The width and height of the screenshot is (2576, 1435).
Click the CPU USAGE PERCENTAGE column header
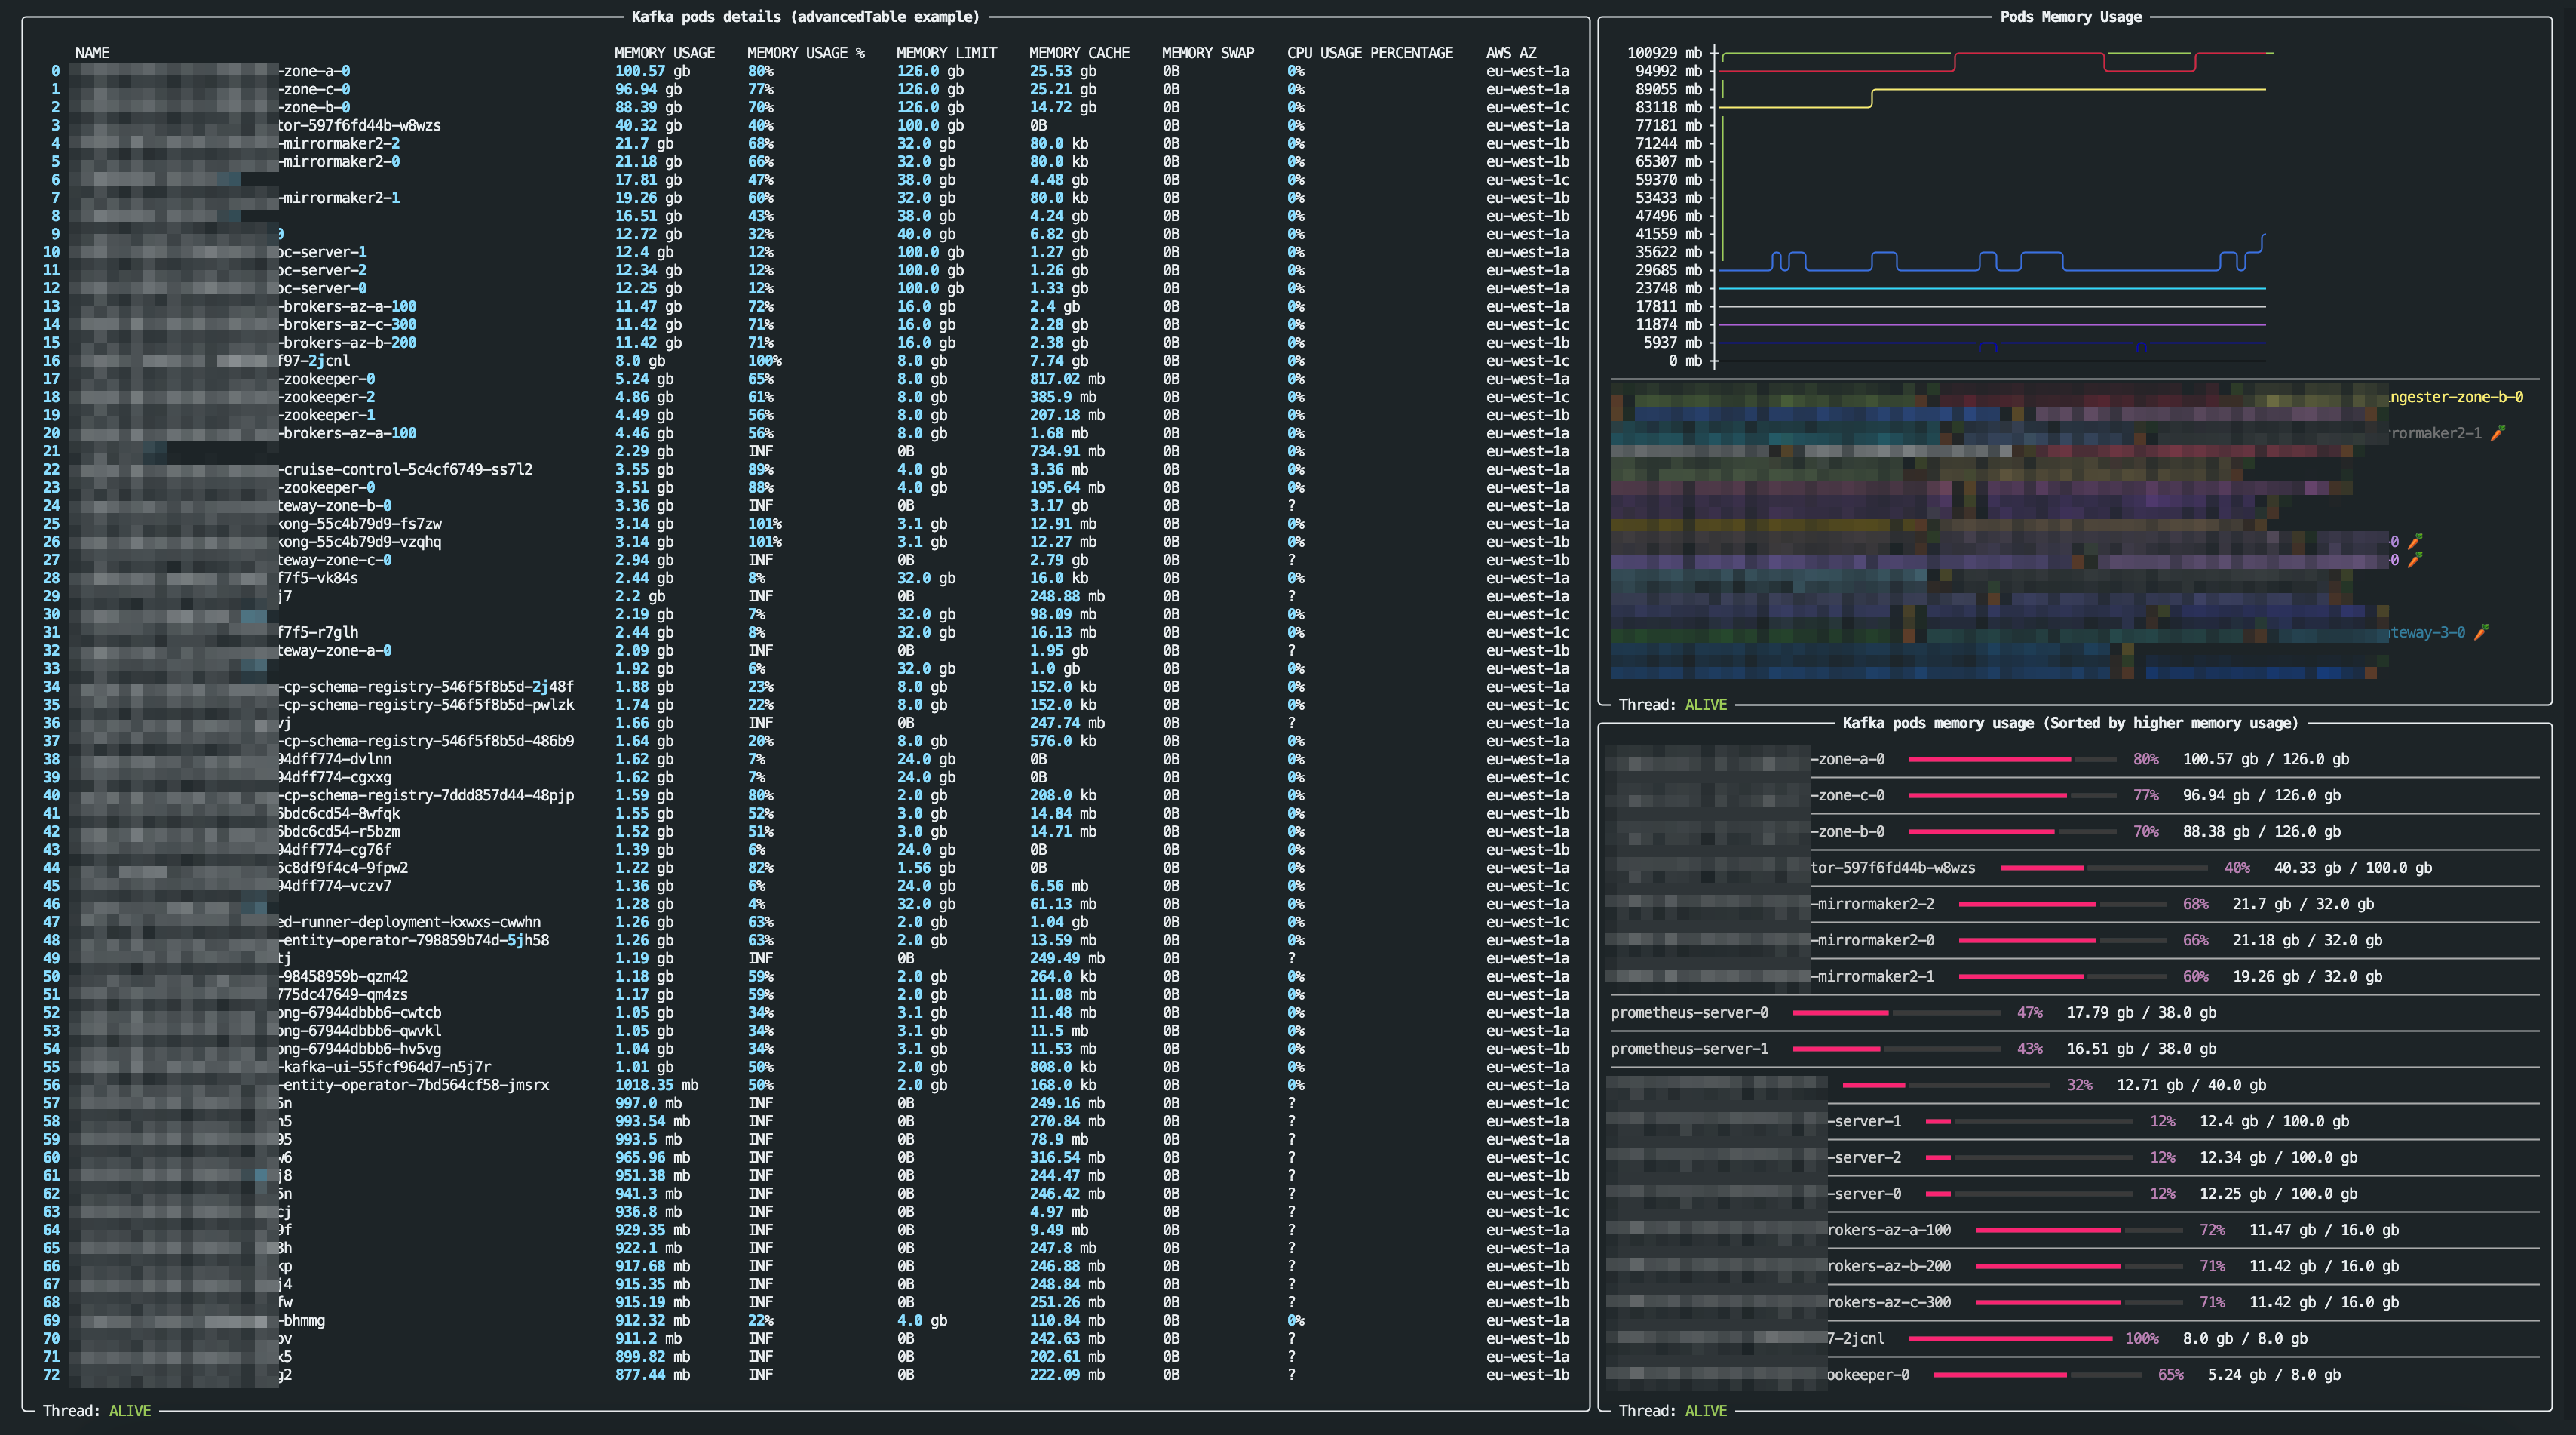[x=1369, y=53]
